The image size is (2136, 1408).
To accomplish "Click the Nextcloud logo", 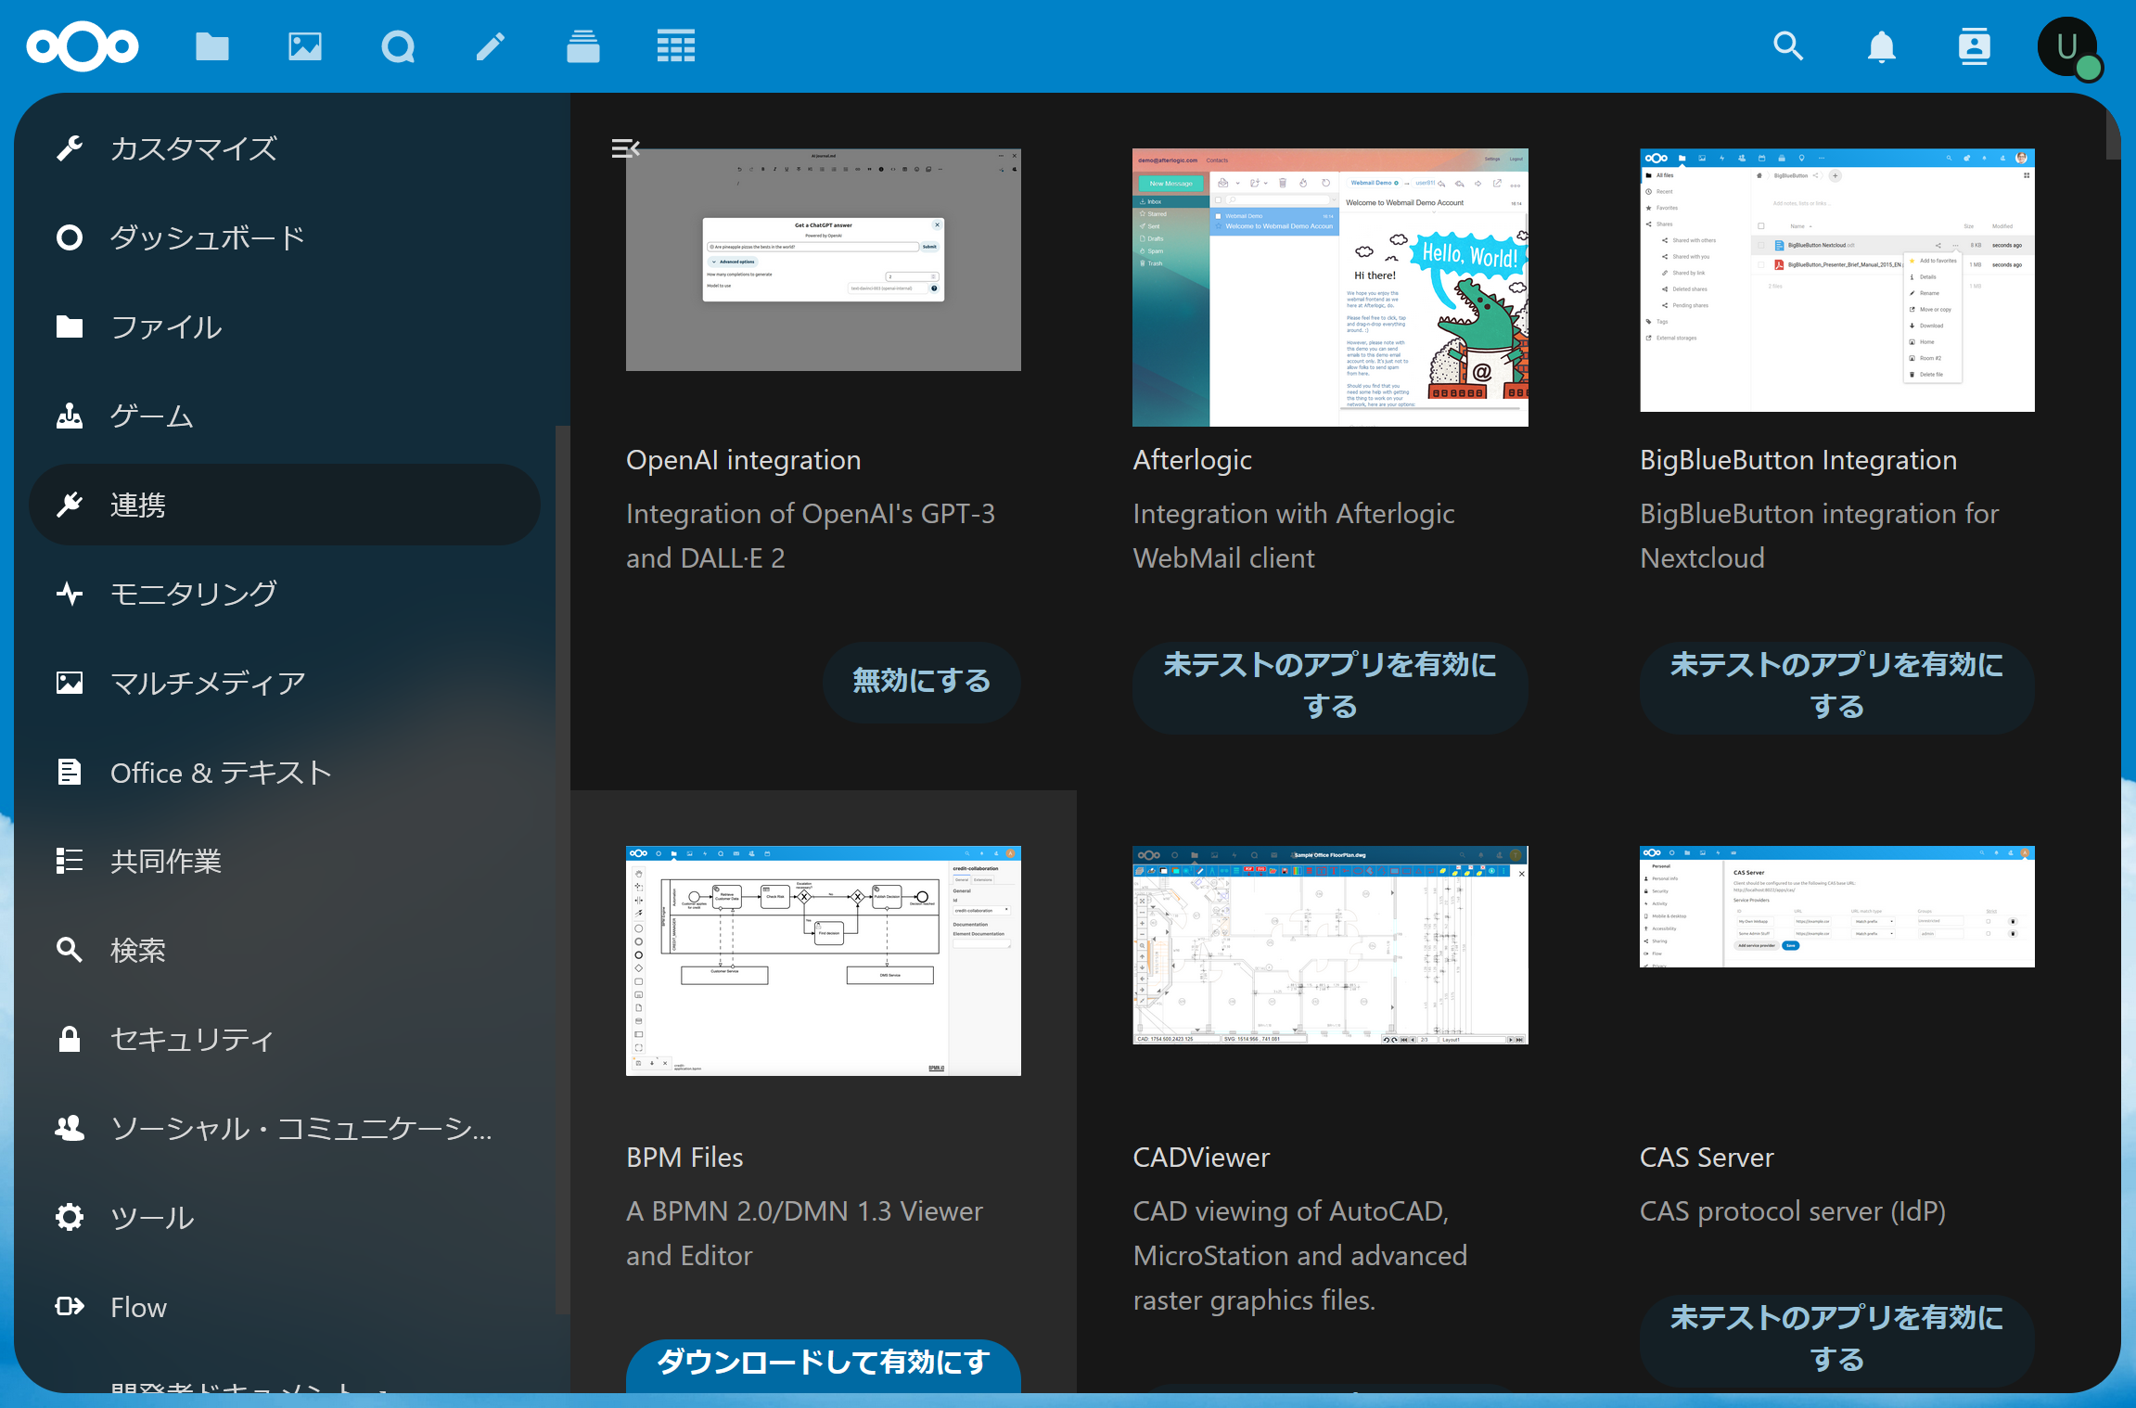I will (83, 46).
